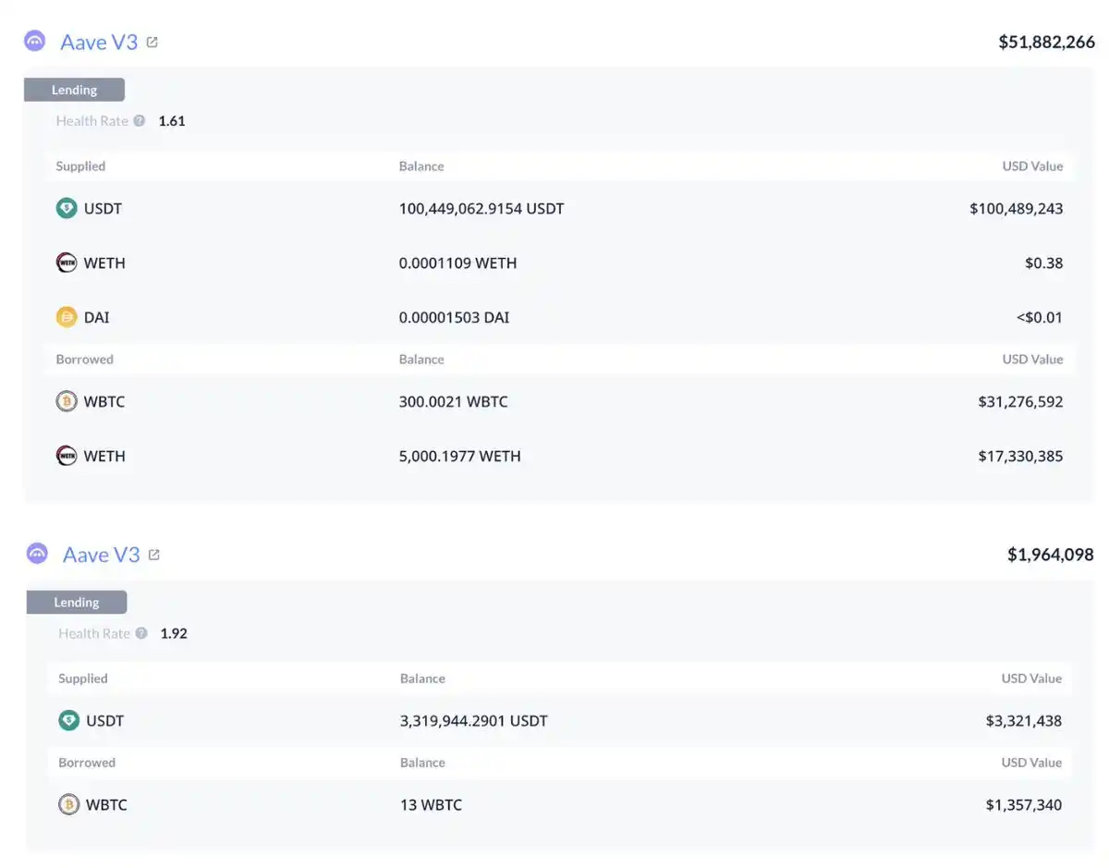The height and width of the screenshot is (868, 1109).
Task: Click the WBTC icon for 300.0021 WBTC
Action: (67, 401)
